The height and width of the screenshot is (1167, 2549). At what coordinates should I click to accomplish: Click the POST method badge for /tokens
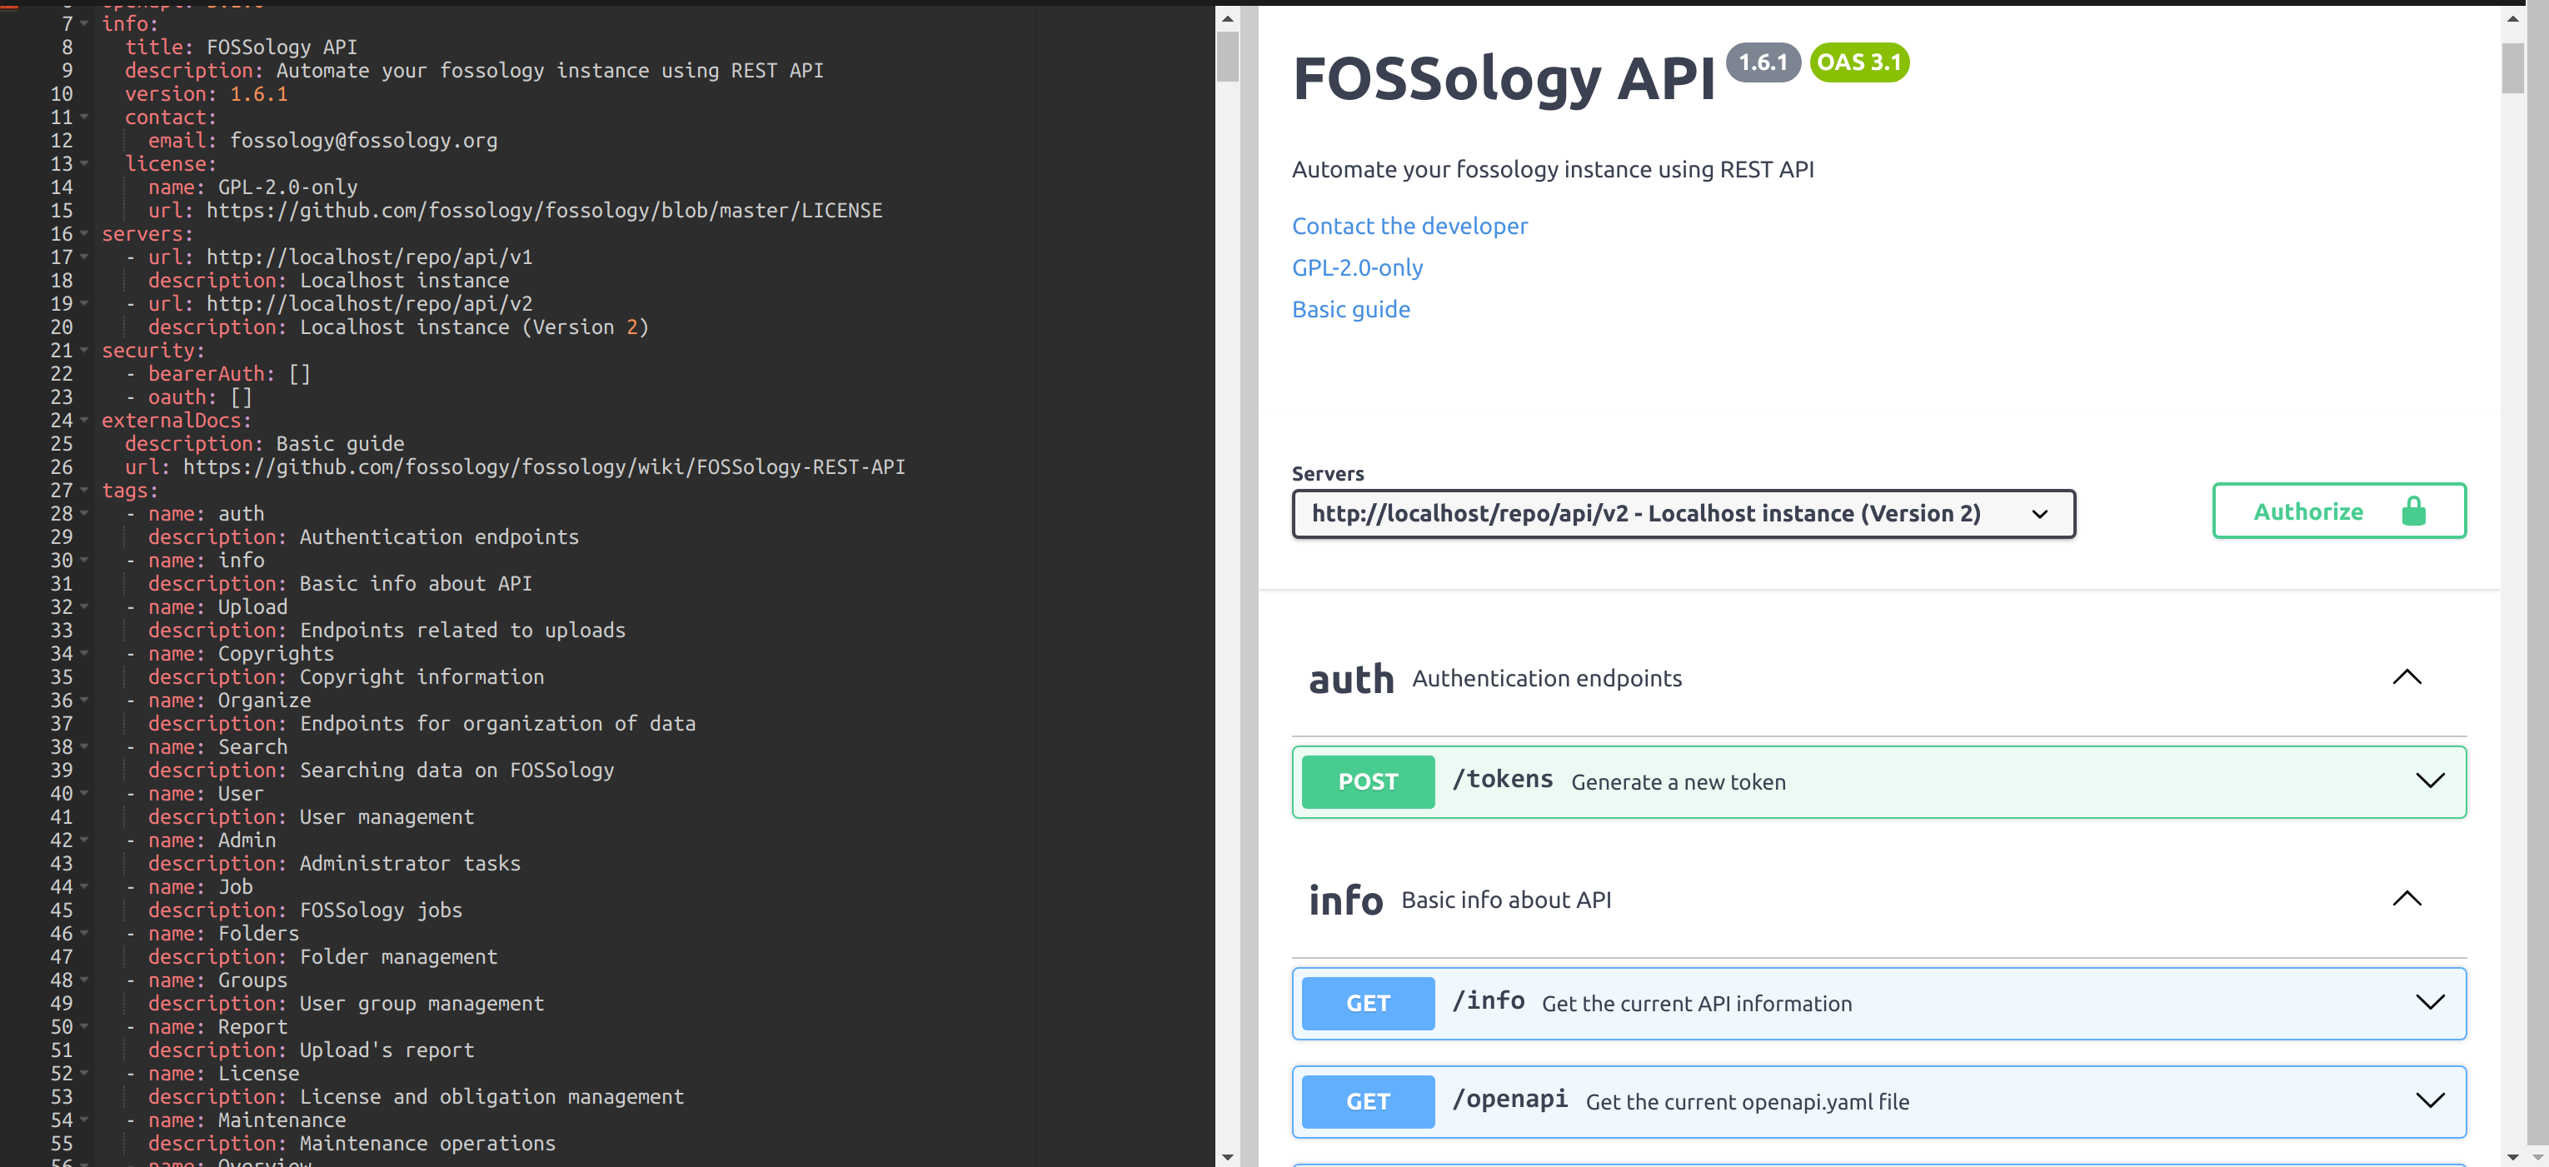click(x=1368, y=782)
